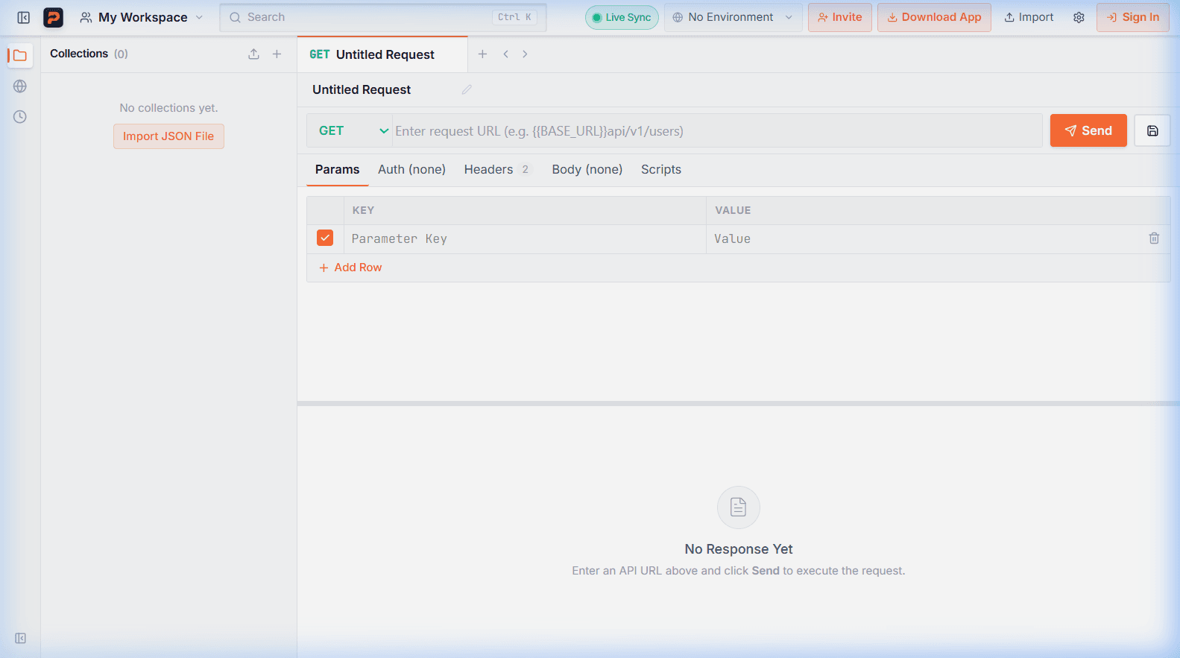
Task: Open the Collections folder sidebar icon
Action: (x=20, y=56)
